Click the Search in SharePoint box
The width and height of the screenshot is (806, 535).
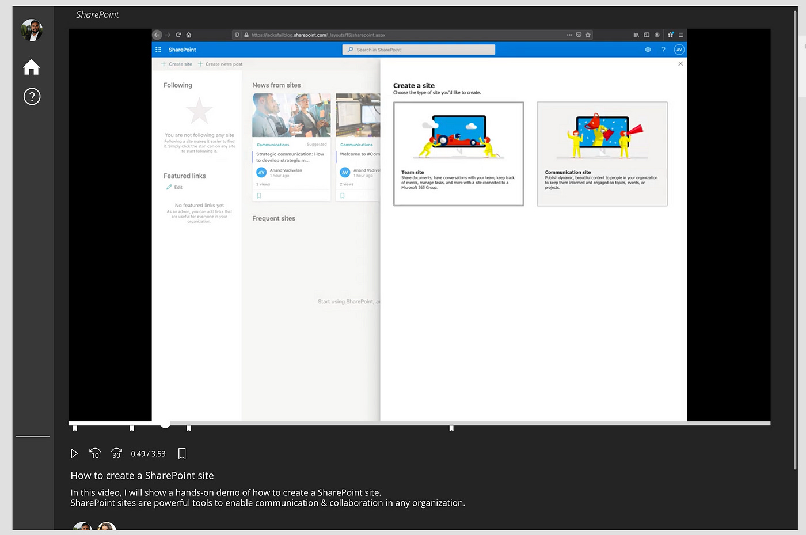[x=419, y=50]
